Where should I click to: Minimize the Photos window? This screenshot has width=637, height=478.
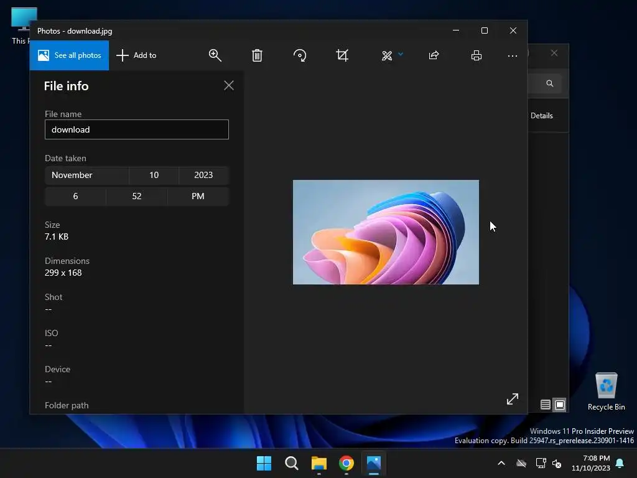456,30
